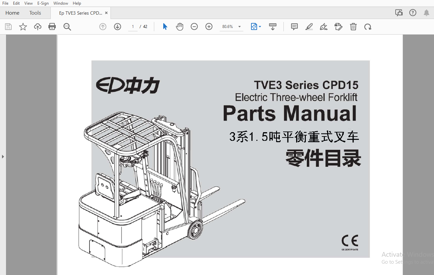Add a sticky note comment
Viewport: 434px width, 275px height.
pos(294,27)
